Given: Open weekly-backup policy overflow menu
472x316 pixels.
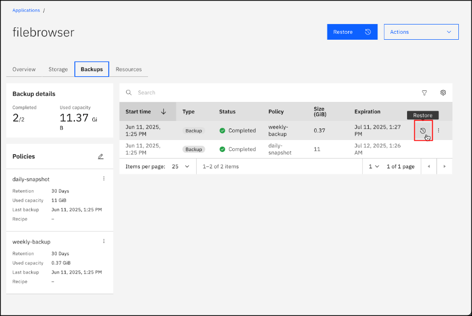Looking at the screenshot, I should 104,241.
